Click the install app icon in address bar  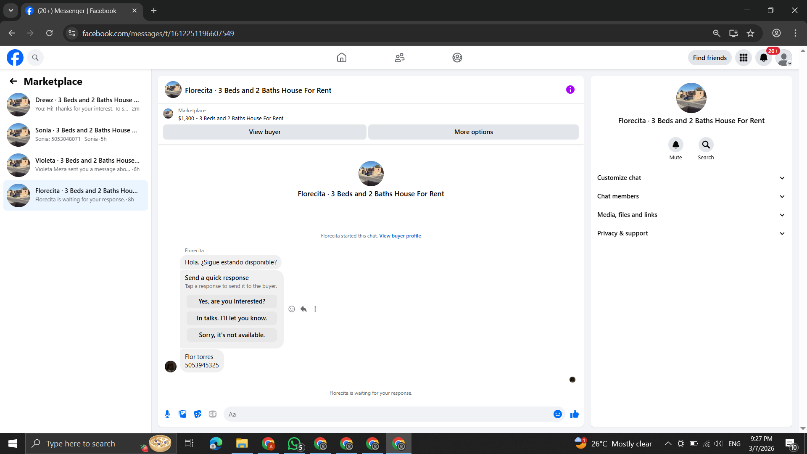coord(733,33)
